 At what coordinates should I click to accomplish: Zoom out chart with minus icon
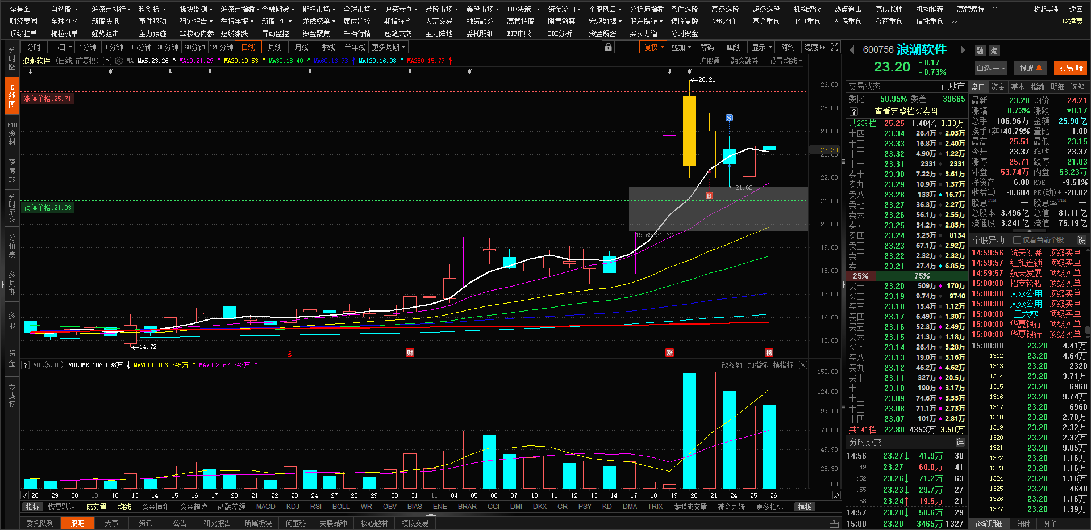click(633, 47)
